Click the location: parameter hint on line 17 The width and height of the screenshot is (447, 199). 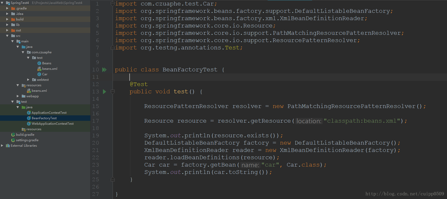coord(309,121)
